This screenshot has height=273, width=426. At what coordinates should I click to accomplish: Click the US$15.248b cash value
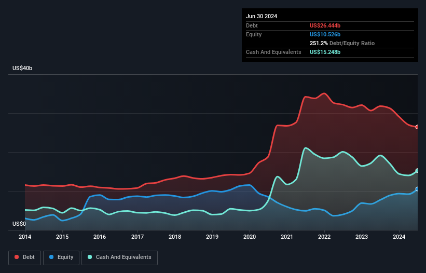tap(325, 52)
